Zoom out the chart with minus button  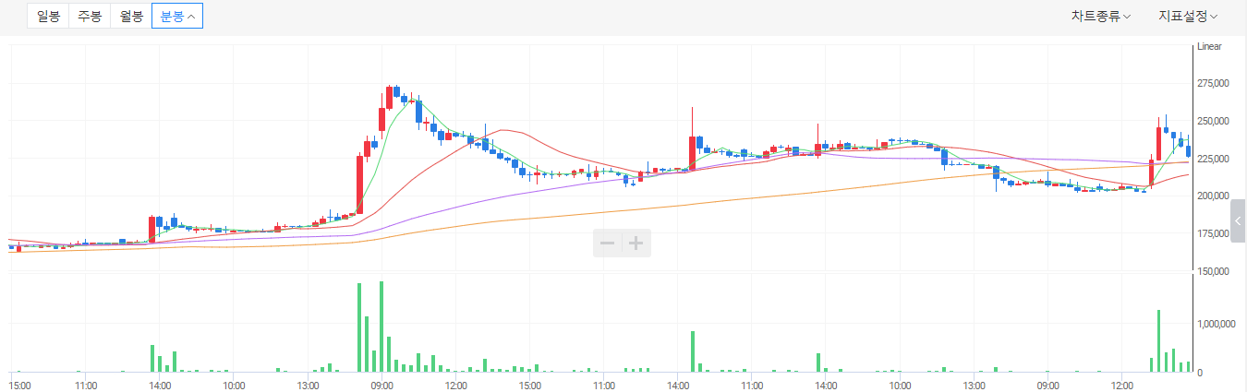click(x=608, y=243)
